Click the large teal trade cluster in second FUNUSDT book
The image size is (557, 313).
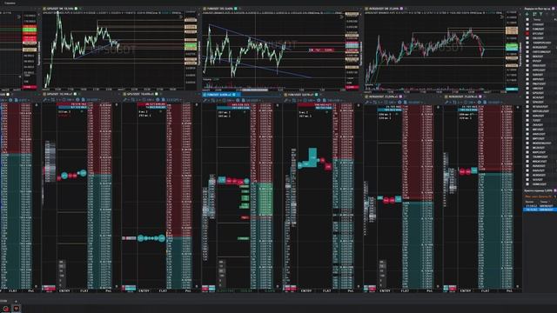312,157
